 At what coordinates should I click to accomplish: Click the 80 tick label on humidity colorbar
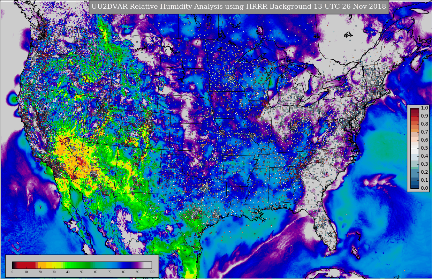pyautogui.click(x=124, y=272)
